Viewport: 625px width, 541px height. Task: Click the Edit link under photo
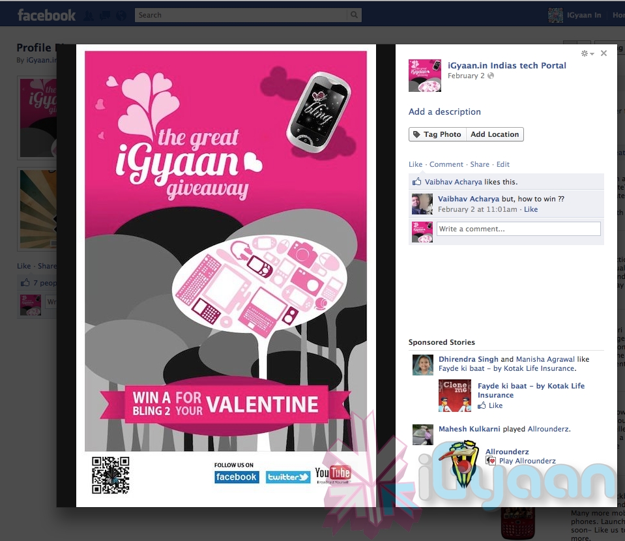click(x=503, y=164)
